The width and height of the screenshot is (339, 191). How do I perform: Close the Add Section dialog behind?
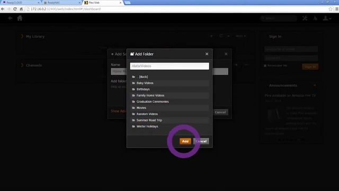pyautogui.click(x=226, y=54)
